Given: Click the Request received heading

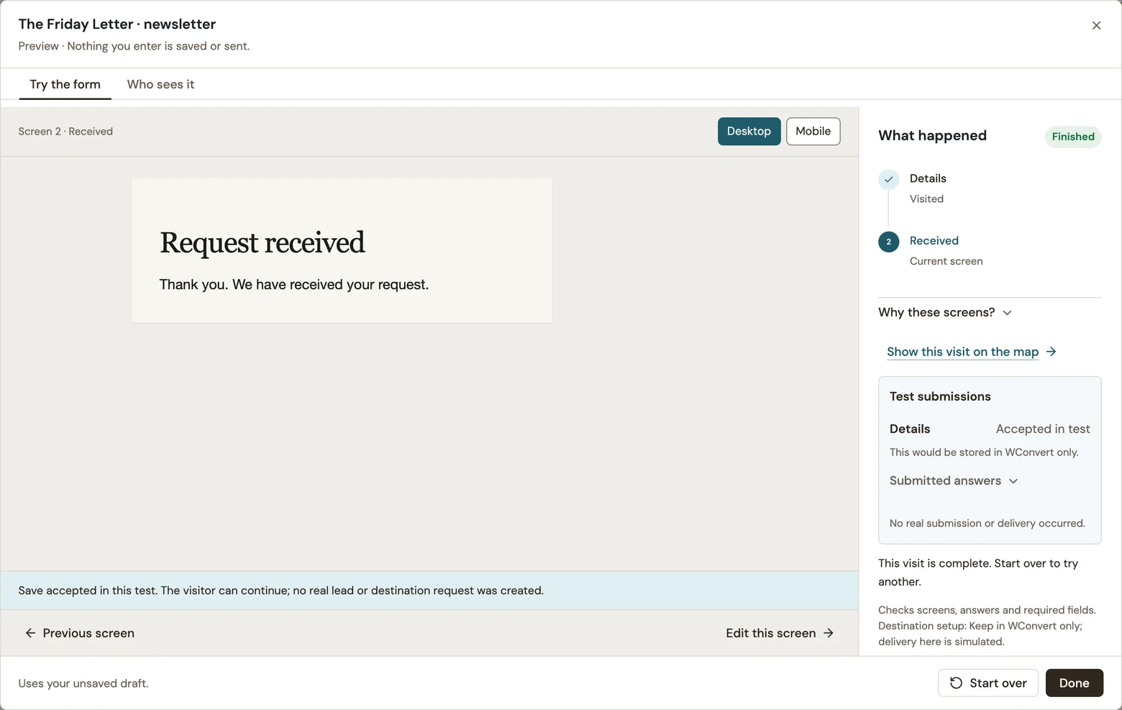Looking at the screenshot, I should [x=263, y=242].
